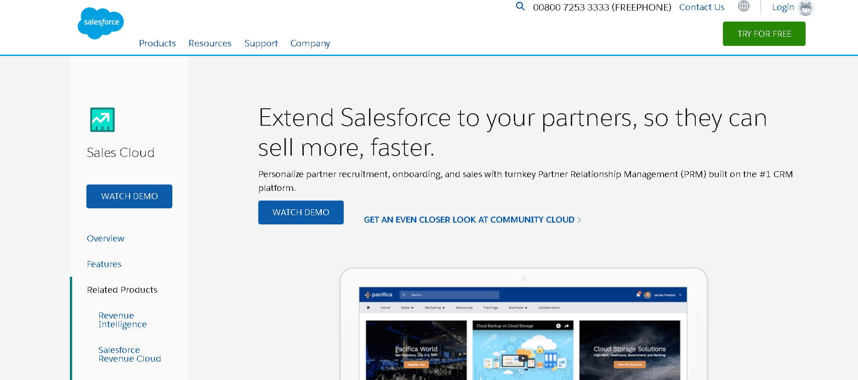Open the Salesforce Revenue Cloud link
The width and height of the screenshot is (858, 380).
[130, 354]
